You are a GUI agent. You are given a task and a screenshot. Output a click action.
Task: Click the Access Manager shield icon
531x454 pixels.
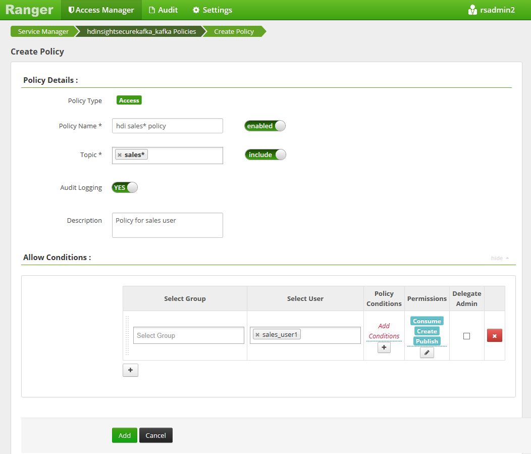coord(71,10)
